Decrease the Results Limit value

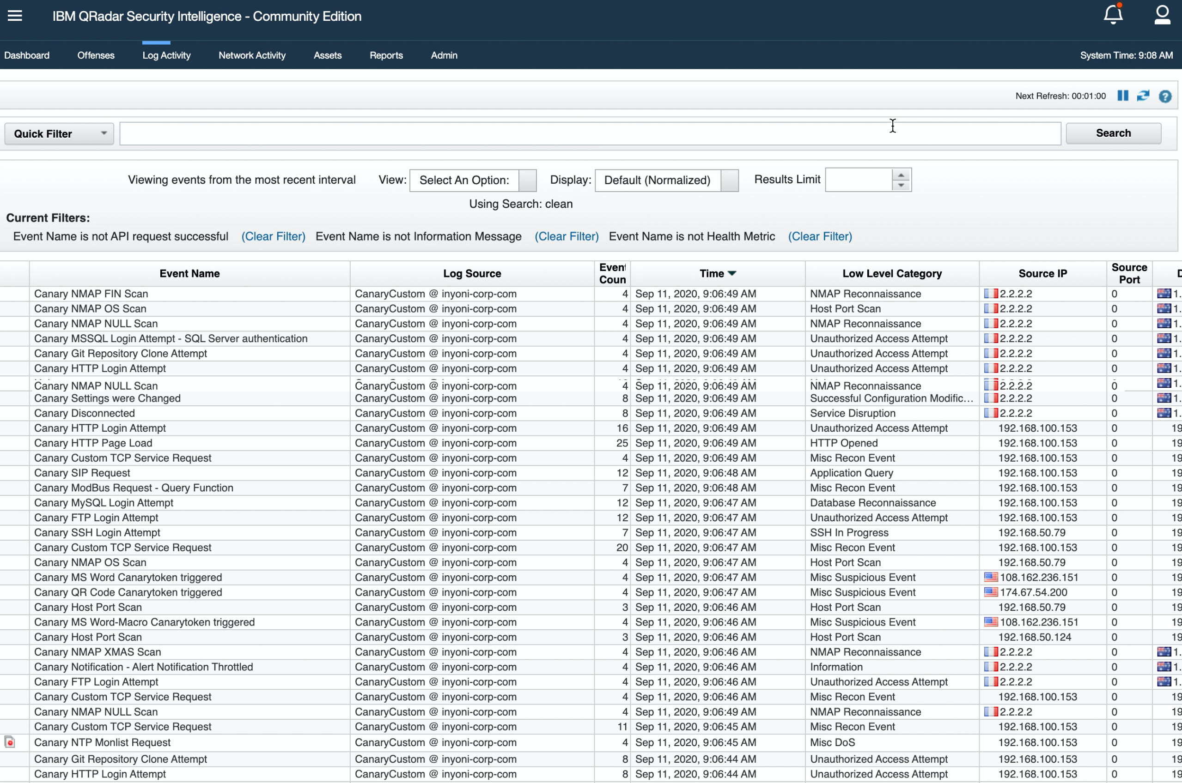coord(901,186)
